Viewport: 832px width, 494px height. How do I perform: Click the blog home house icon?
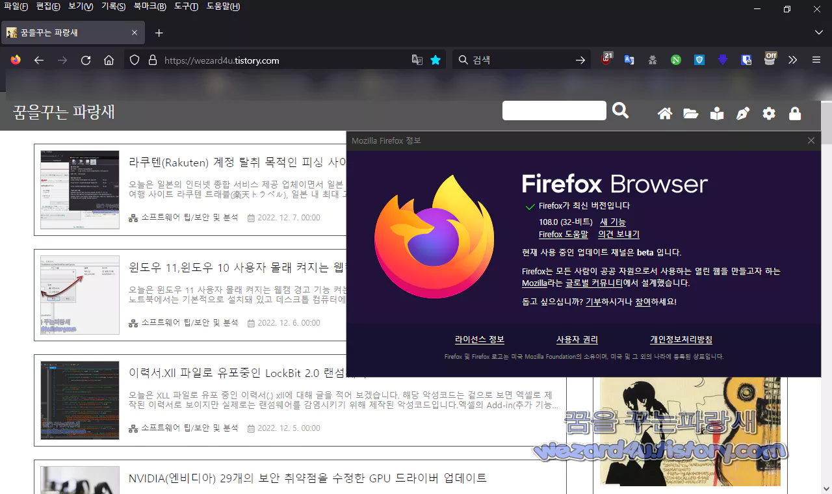[665, 114]
